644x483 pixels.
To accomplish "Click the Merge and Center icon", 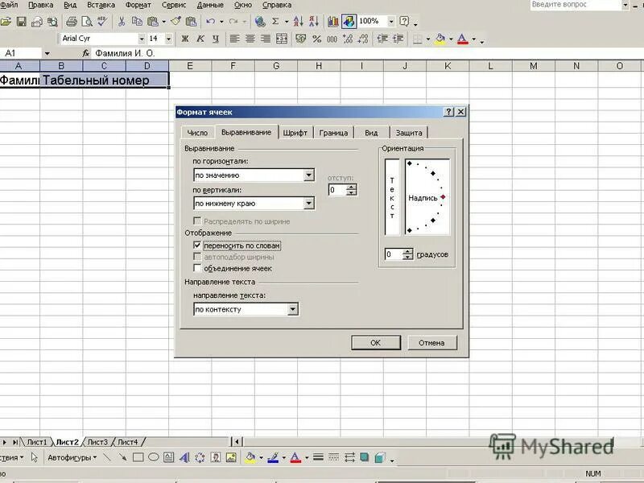I will coord(281,39).
